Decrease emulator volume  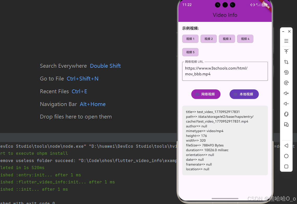click(286, 103)
